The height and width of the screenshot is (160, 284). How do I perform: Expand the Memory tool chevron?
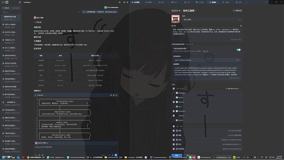(x=185, y=102)
